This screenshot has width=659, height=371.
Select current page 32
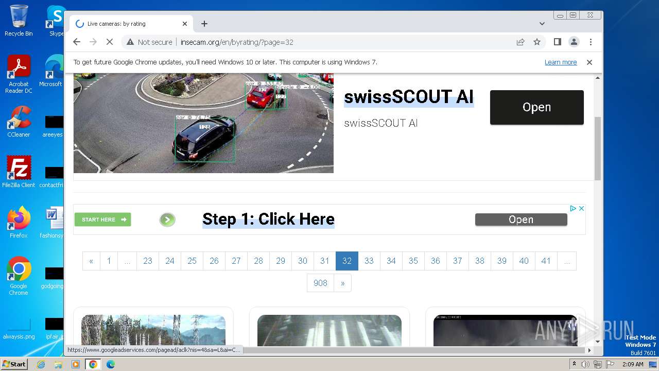coord(347,261)
